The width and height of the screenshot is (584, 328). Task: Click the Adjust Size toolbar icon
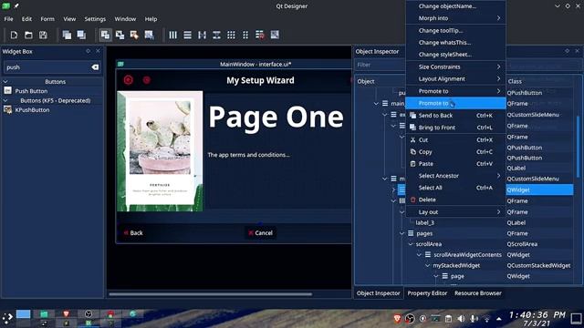tap(275, 35)
